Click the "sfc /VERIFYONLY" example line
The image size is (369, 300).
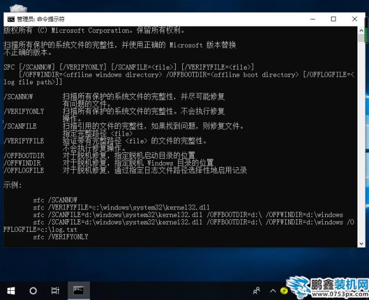coord(61,237)
